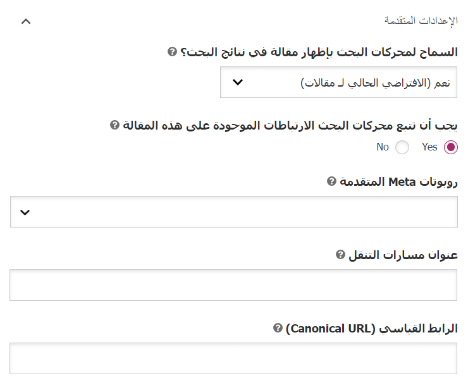Open the advanced Meta robots dropdown
The height and width of the screenshot is (390, 468).
(x=234, y=212)
